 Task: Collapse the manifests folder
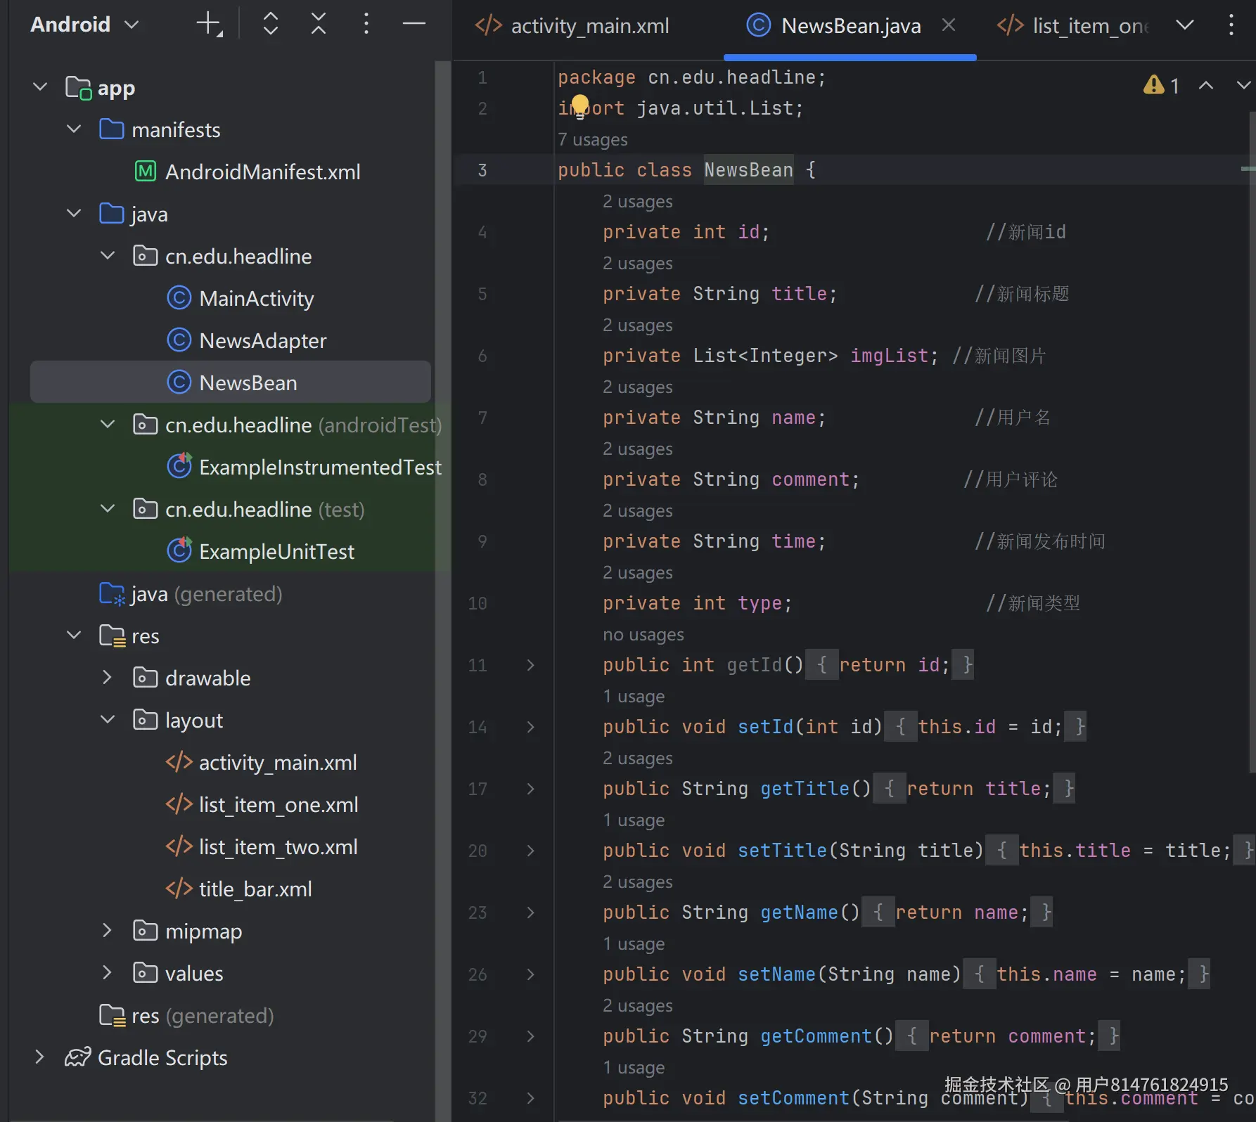pyautogui.click(x=74, y=129)
